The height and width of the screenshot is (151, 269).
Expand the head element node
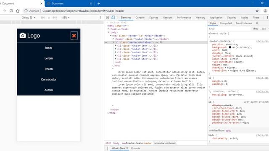pos(108,29)
